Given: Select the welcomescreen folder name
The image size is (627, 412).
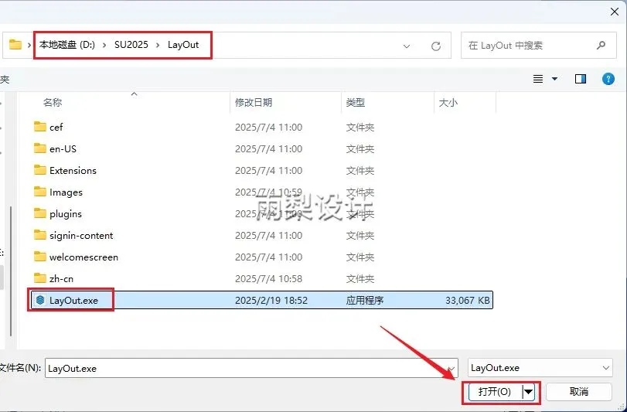Looking at the screenshot, I should (x=83, y=257).
